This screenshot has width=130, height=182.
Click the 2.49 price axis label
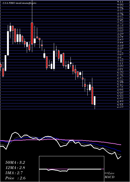[x=120, y=101]
